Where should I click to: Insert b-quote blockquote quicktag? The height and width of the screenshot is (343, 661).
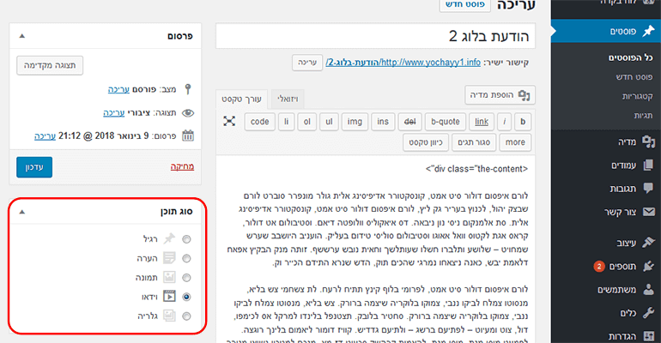pyautogui.click(x=446, y=122)
